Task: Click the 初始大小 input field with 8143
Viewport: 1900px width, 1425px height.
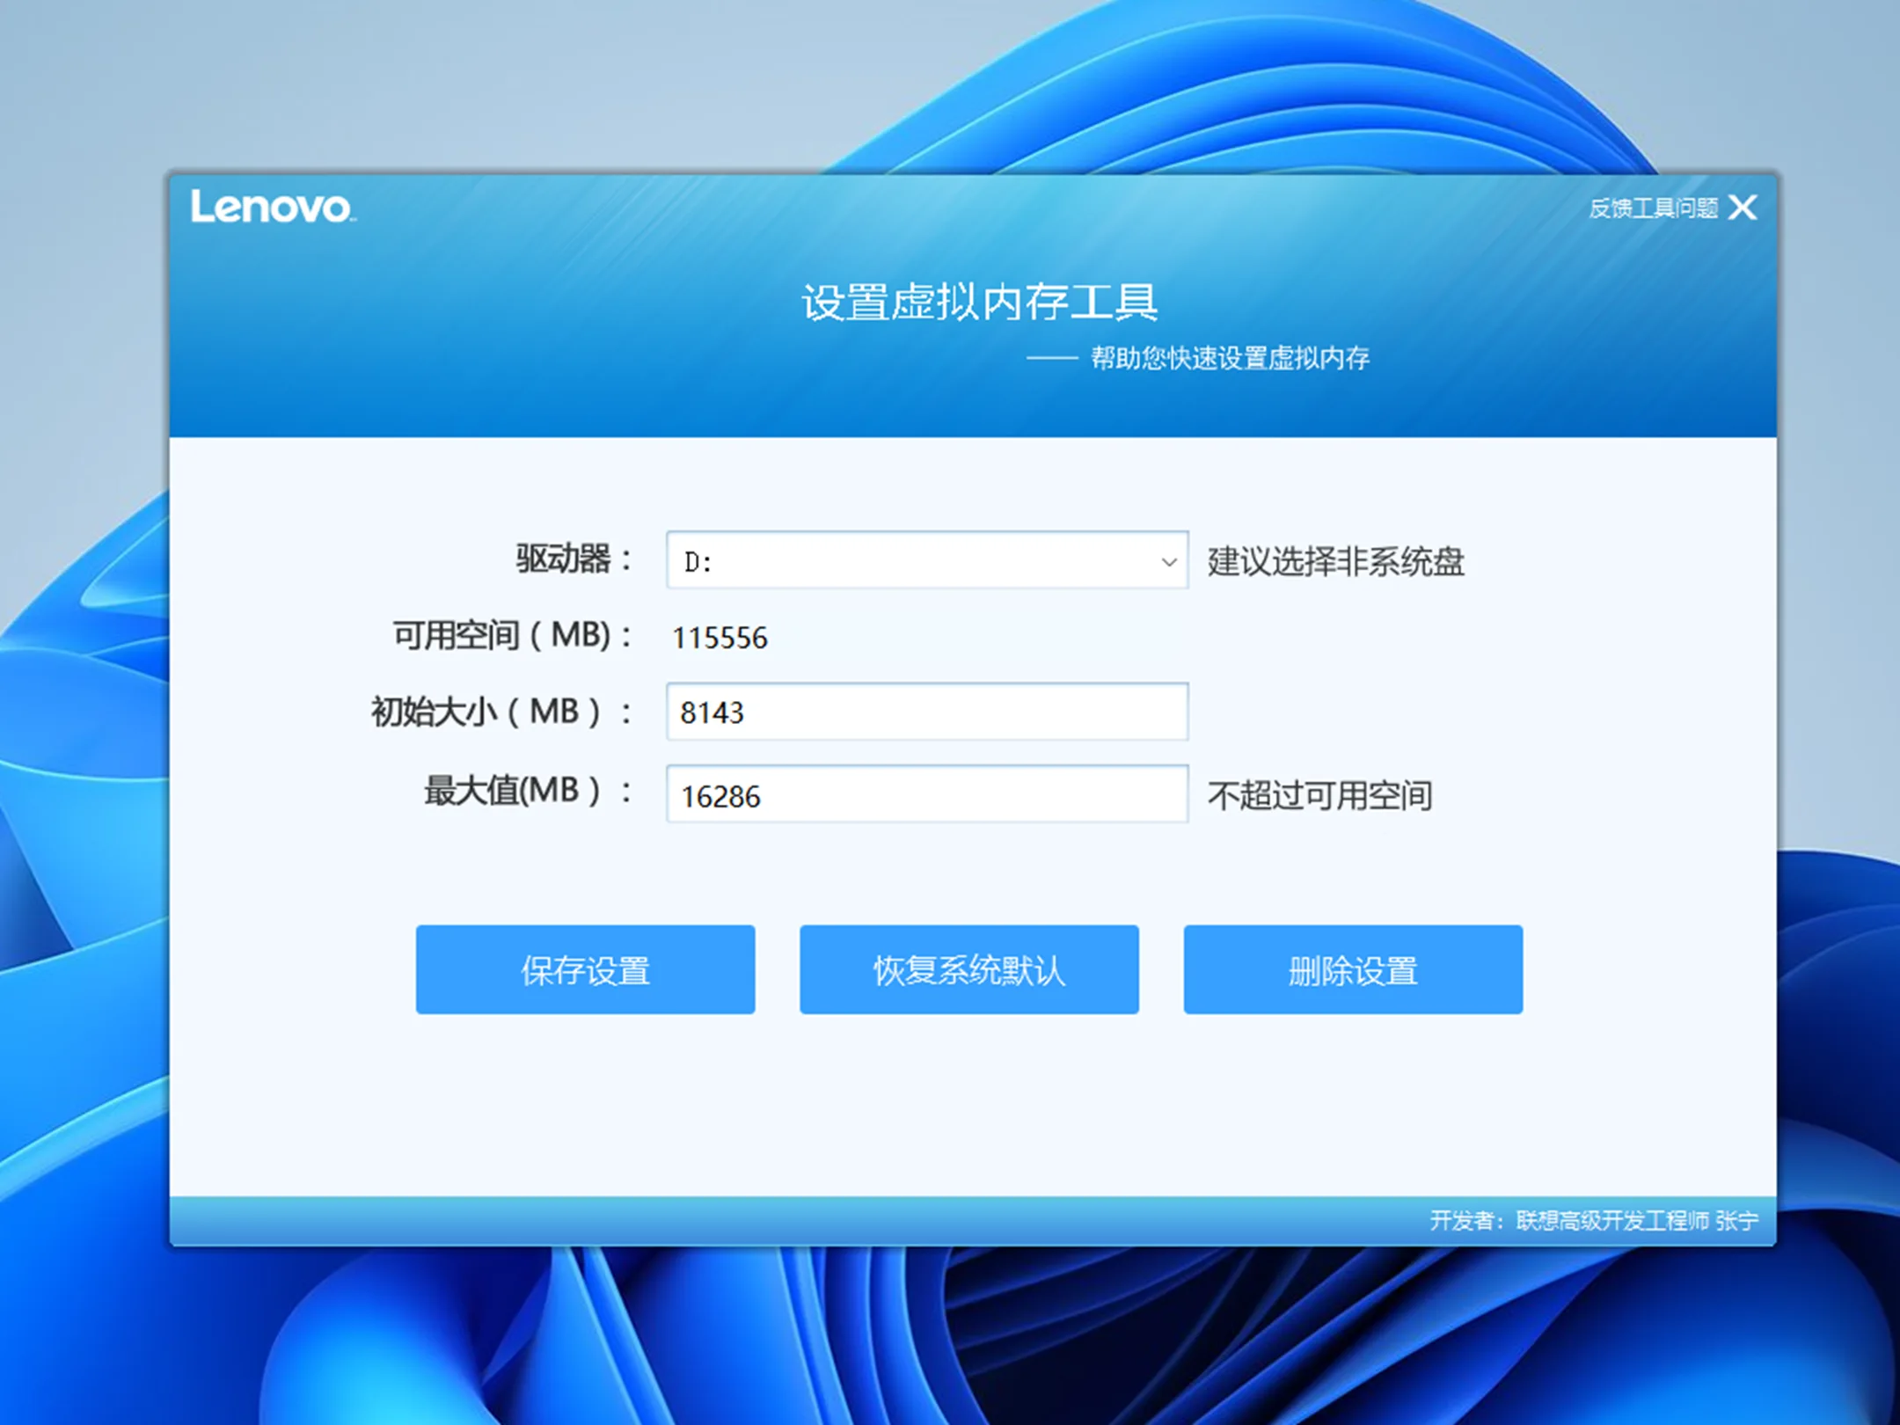Action: [x=927, y=712]
